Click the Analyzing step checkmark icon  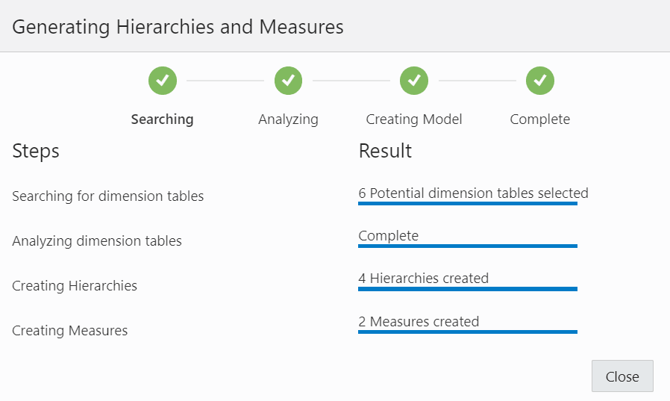coord(288,81)
